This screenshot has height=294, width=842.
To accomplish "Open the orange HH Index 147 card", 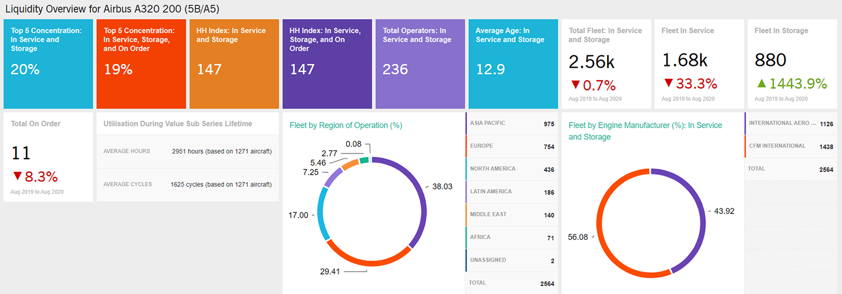I will click(x=234, y=64).
